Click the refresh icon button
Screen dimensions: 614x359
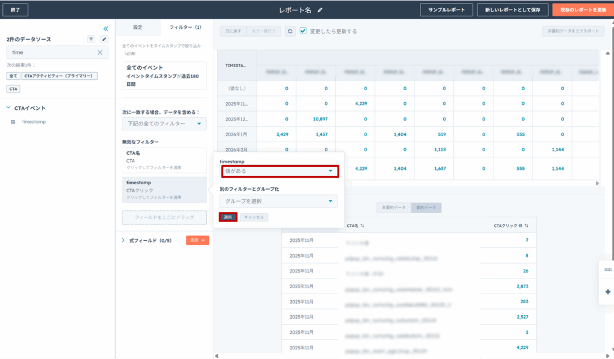(x=290, y=31)
